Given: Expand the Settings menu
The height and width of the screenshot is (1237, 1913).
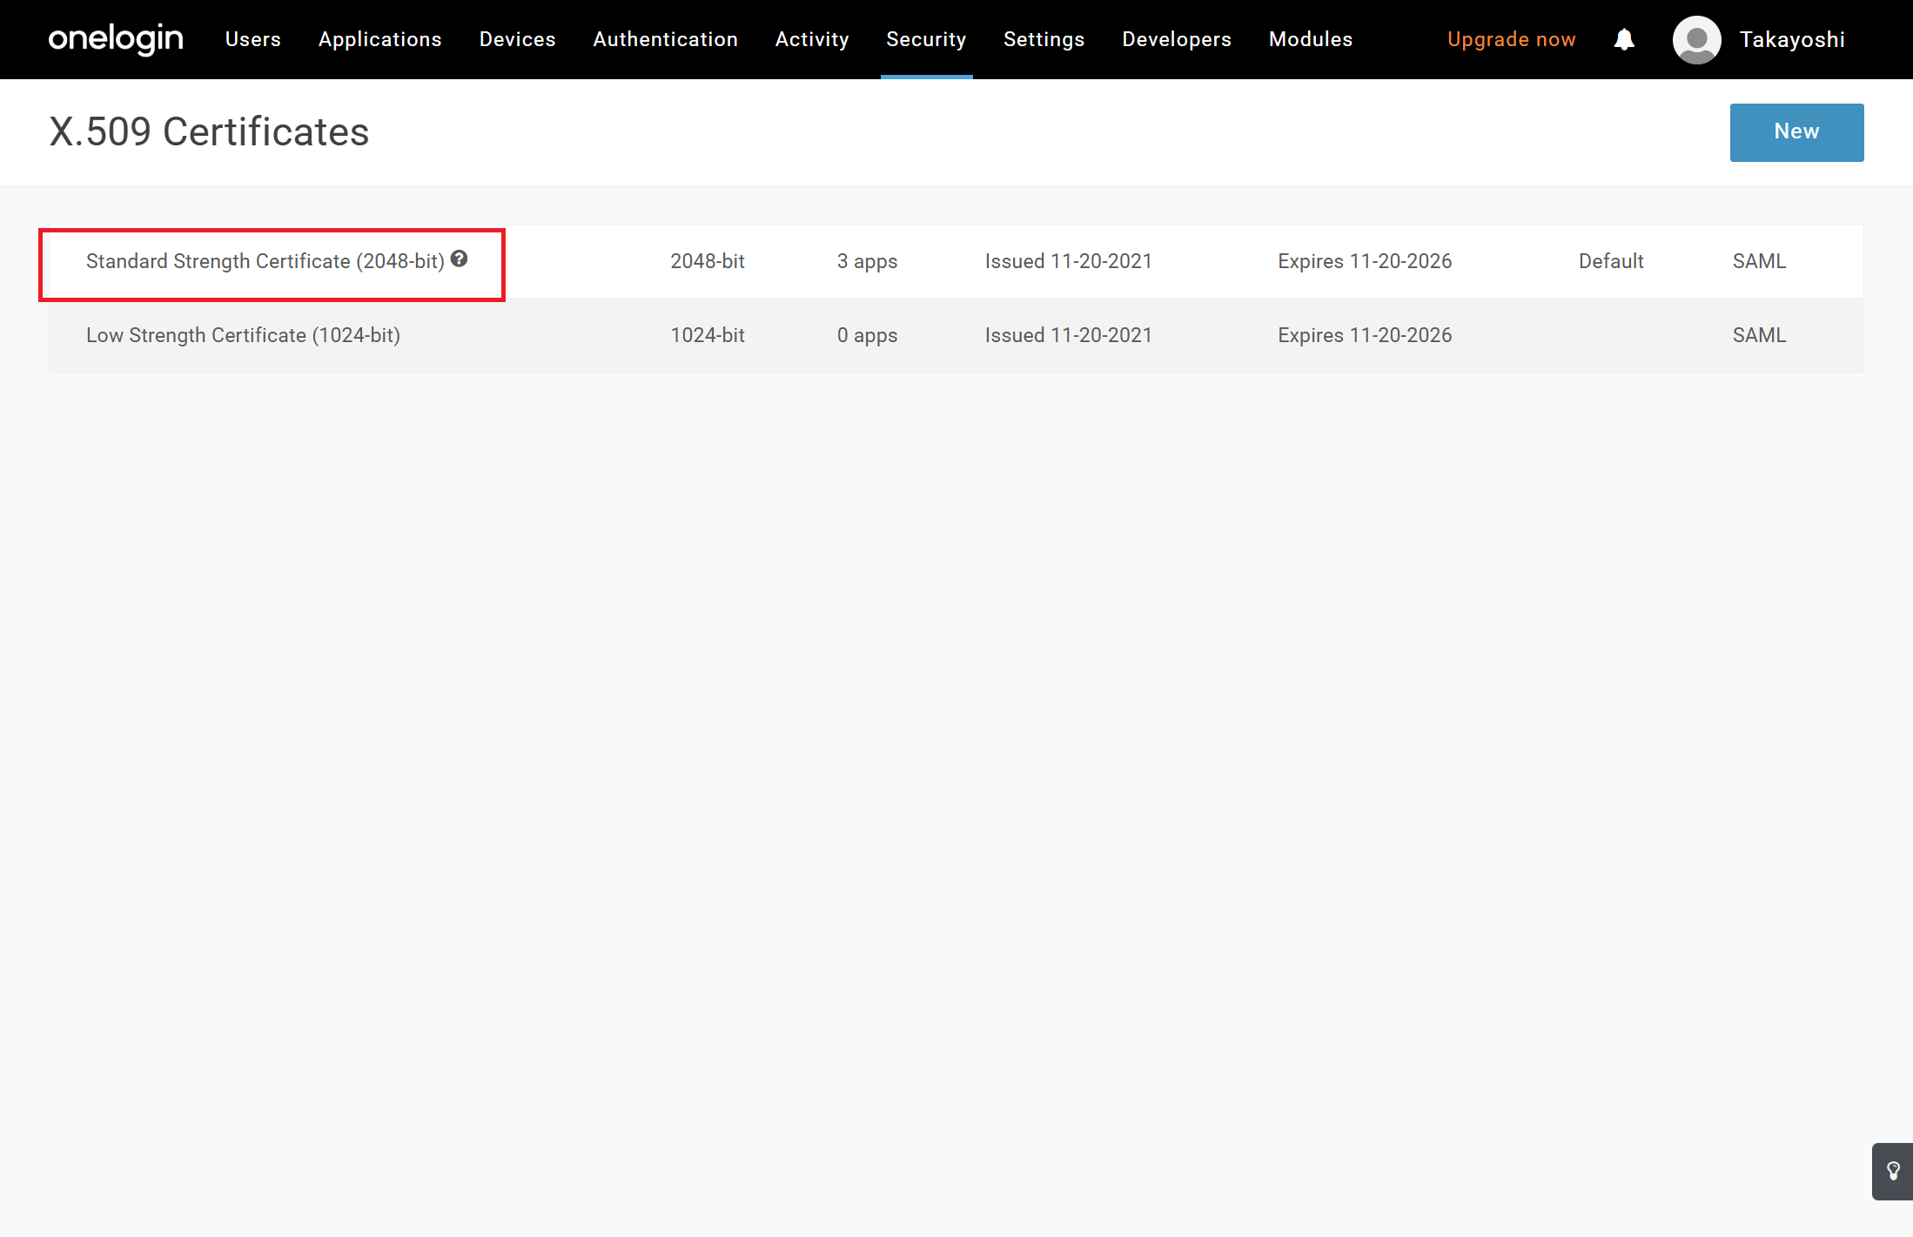Looking at the screenshot, I should [x=1044, y=39].
